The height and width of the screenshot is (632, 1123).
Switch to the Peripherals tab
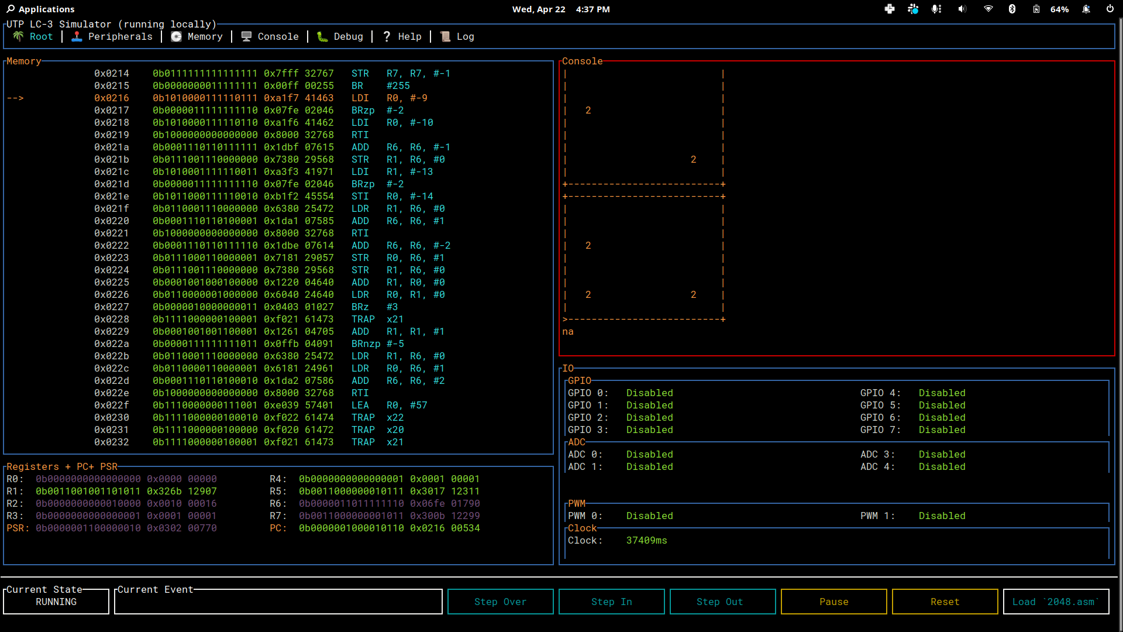[120, 36]
